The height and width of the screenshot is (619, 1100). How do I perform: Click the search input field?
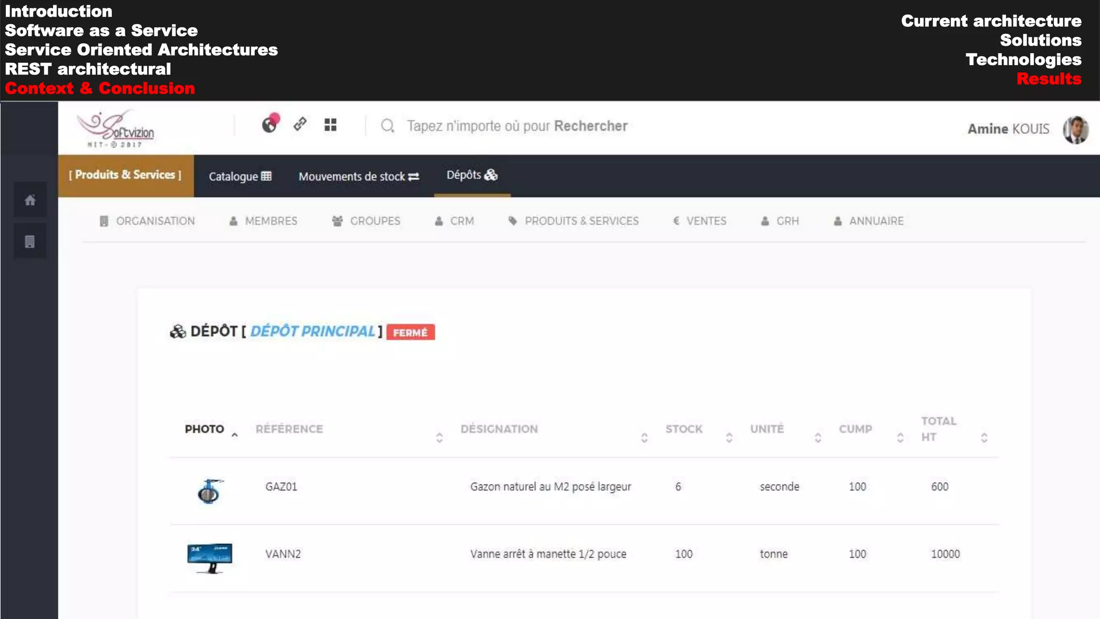tap(517, 126)
